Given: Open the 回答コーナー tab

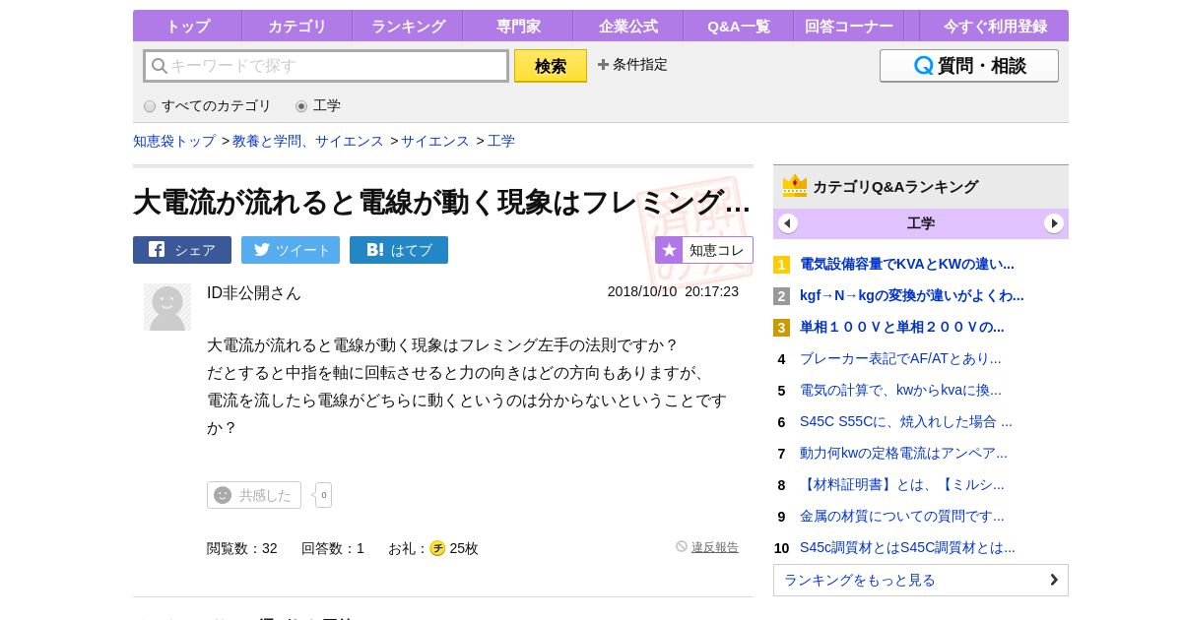Looking at the screenshot, I should tap(848, 26).
